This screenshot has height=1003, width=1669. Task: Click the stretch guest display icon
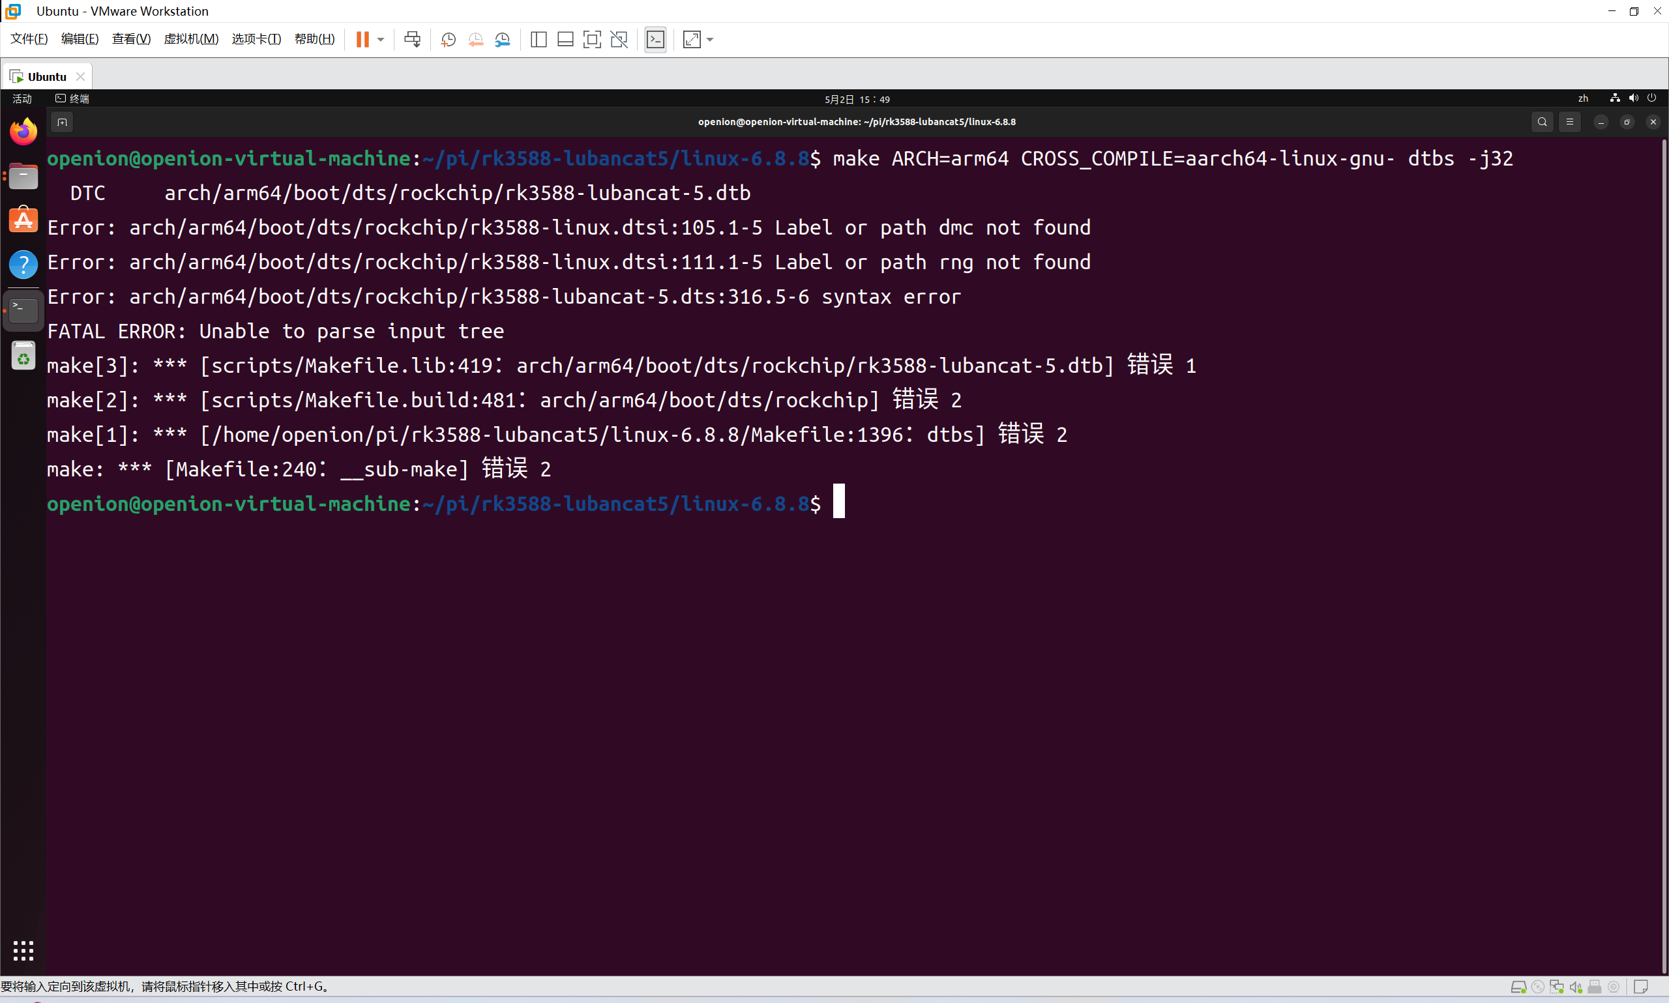tap(692, 39)
